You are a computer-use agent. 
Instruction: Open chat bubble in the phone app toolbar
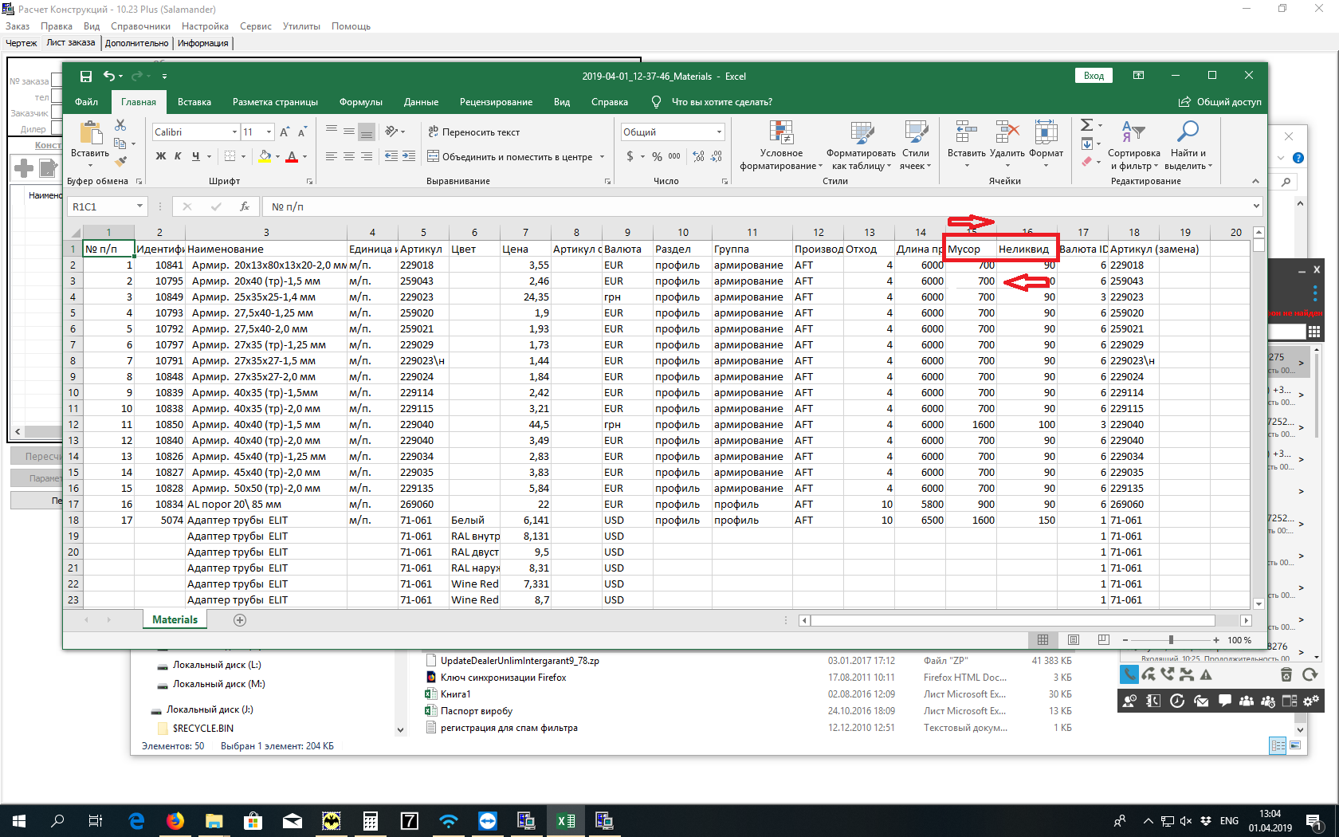pyautogui.click(x=1225, y=701)
